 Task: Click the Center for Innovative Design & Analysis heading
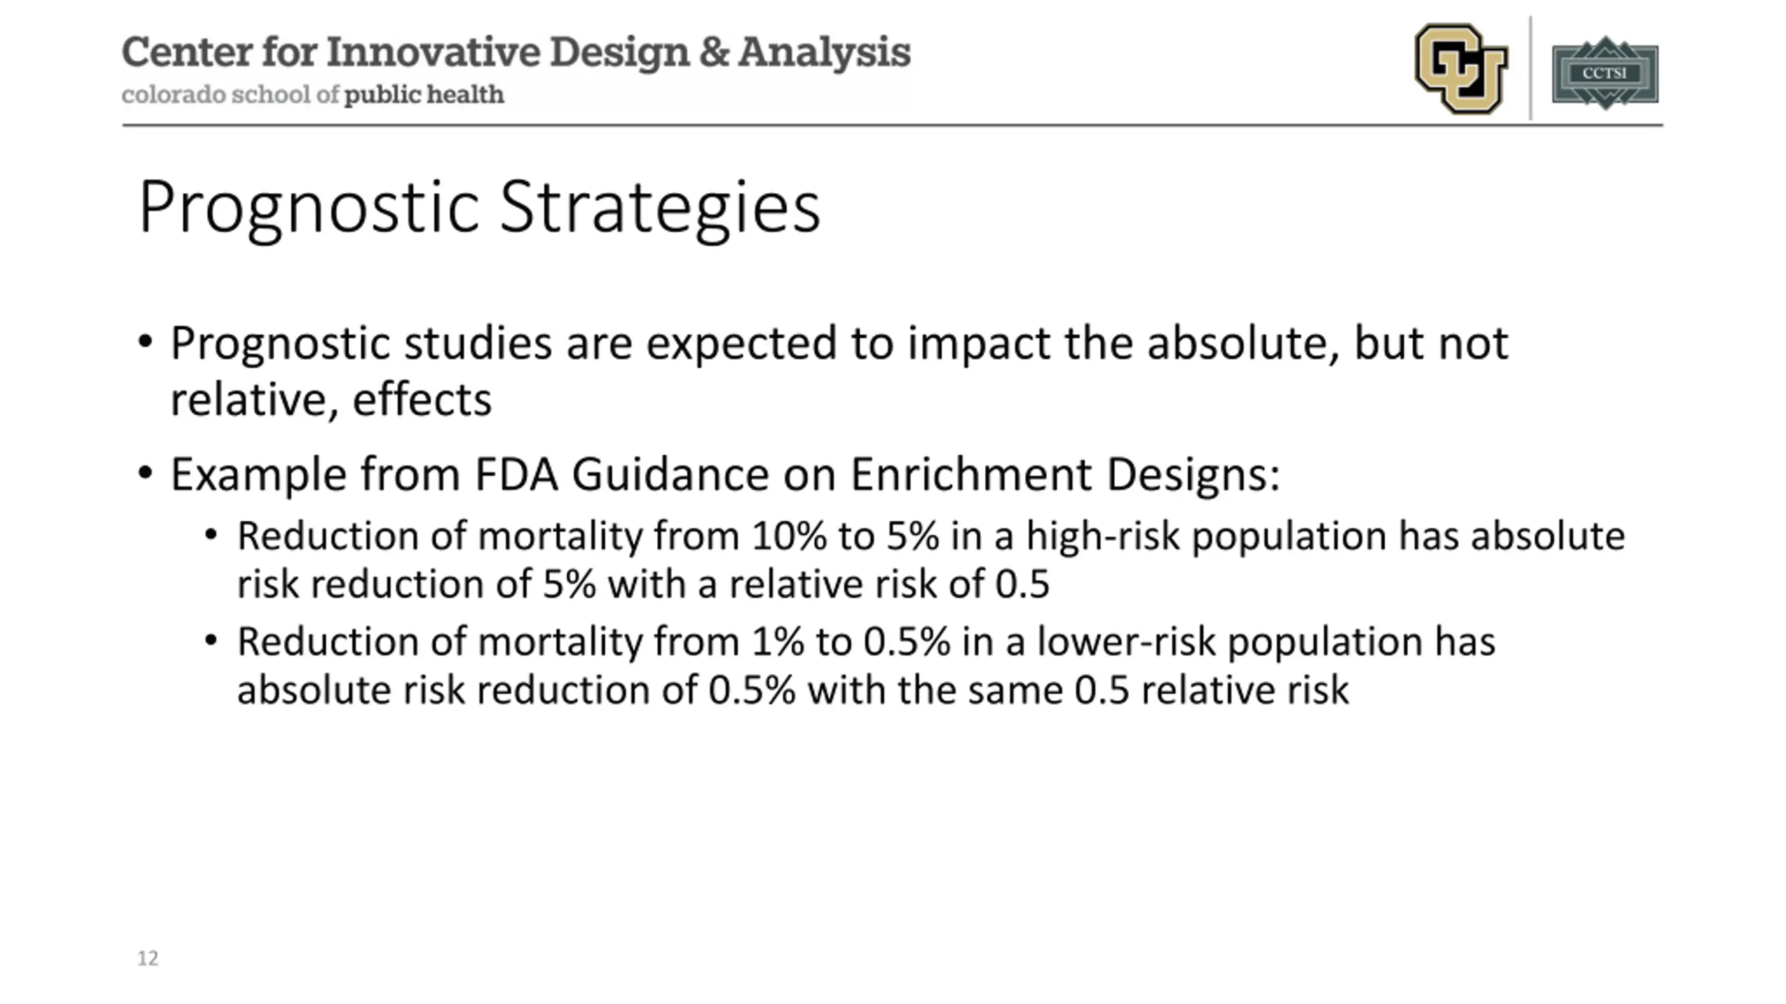[x=516, y=52]
